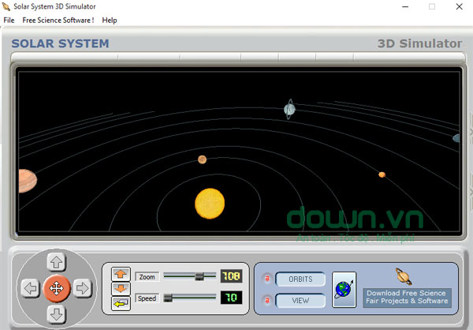
Task: Click the large planet at left viewport edge
Action: tap(28, 181)
